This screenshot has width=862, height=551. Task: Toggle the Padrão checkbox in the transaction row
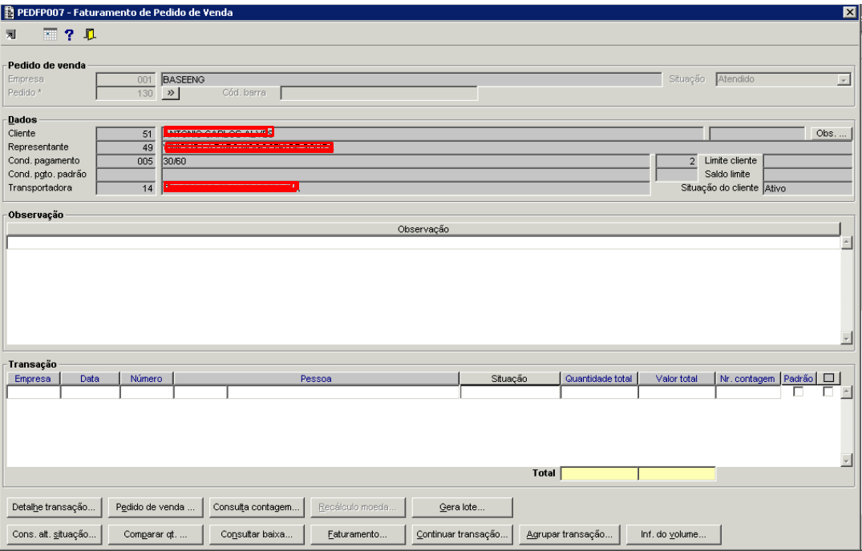pyautogui.click(x=798, y=392)
